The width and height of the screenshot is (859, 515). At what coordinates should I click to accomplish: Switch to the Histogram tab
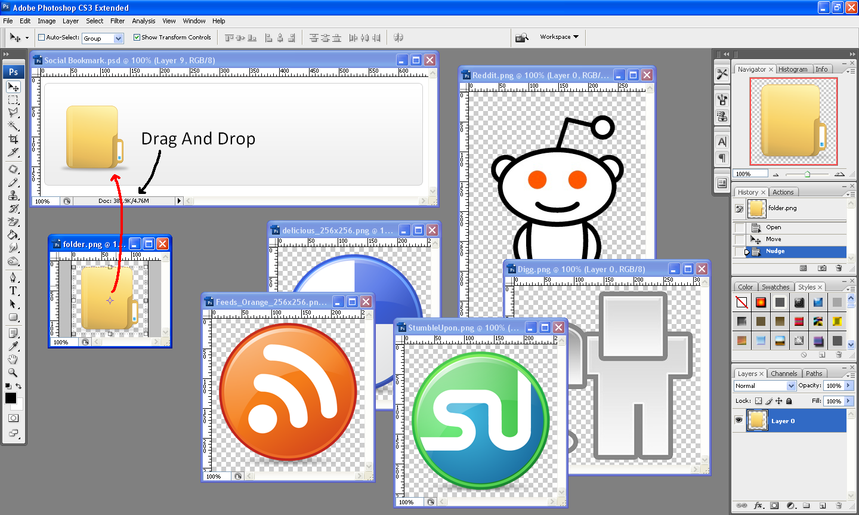click(x=793, y=69)
